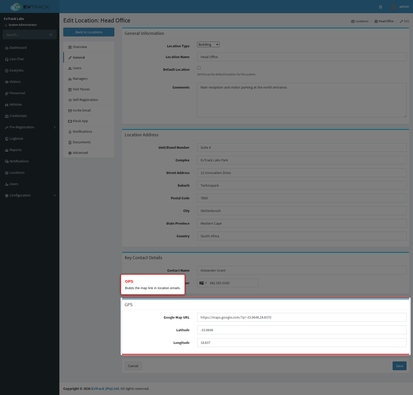The image size is (413, 395).
Task: Open the Self-Registration tab
Action: (x=89, y=100)
